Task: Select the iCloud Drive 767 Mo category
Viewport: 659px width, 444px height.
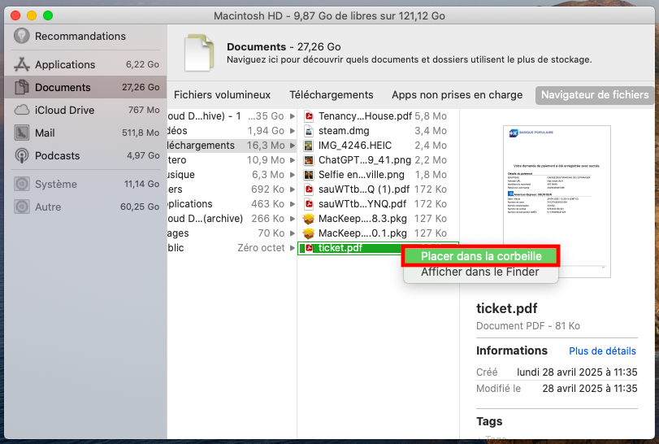Action: click(x=85, y=110)
